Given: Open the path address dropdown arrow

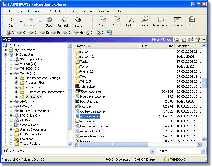Looking at the screenshot, I should point(152,151).
